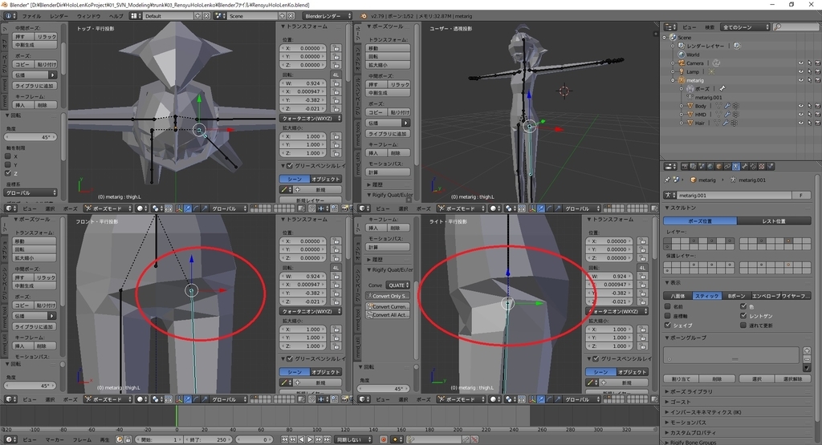Image resolution: width=822 pixels, height=445 pixels.
Task: Click the Camera object icon in outliner
Action: pos(682,63)
